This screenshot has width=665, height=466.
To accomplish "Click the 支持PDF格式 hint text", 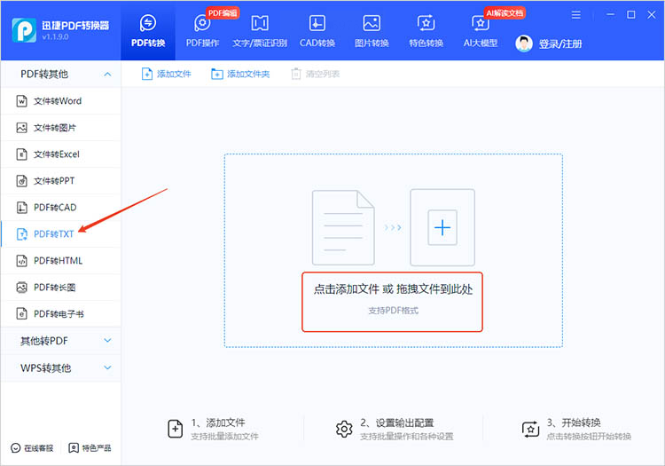I will 393,311.
